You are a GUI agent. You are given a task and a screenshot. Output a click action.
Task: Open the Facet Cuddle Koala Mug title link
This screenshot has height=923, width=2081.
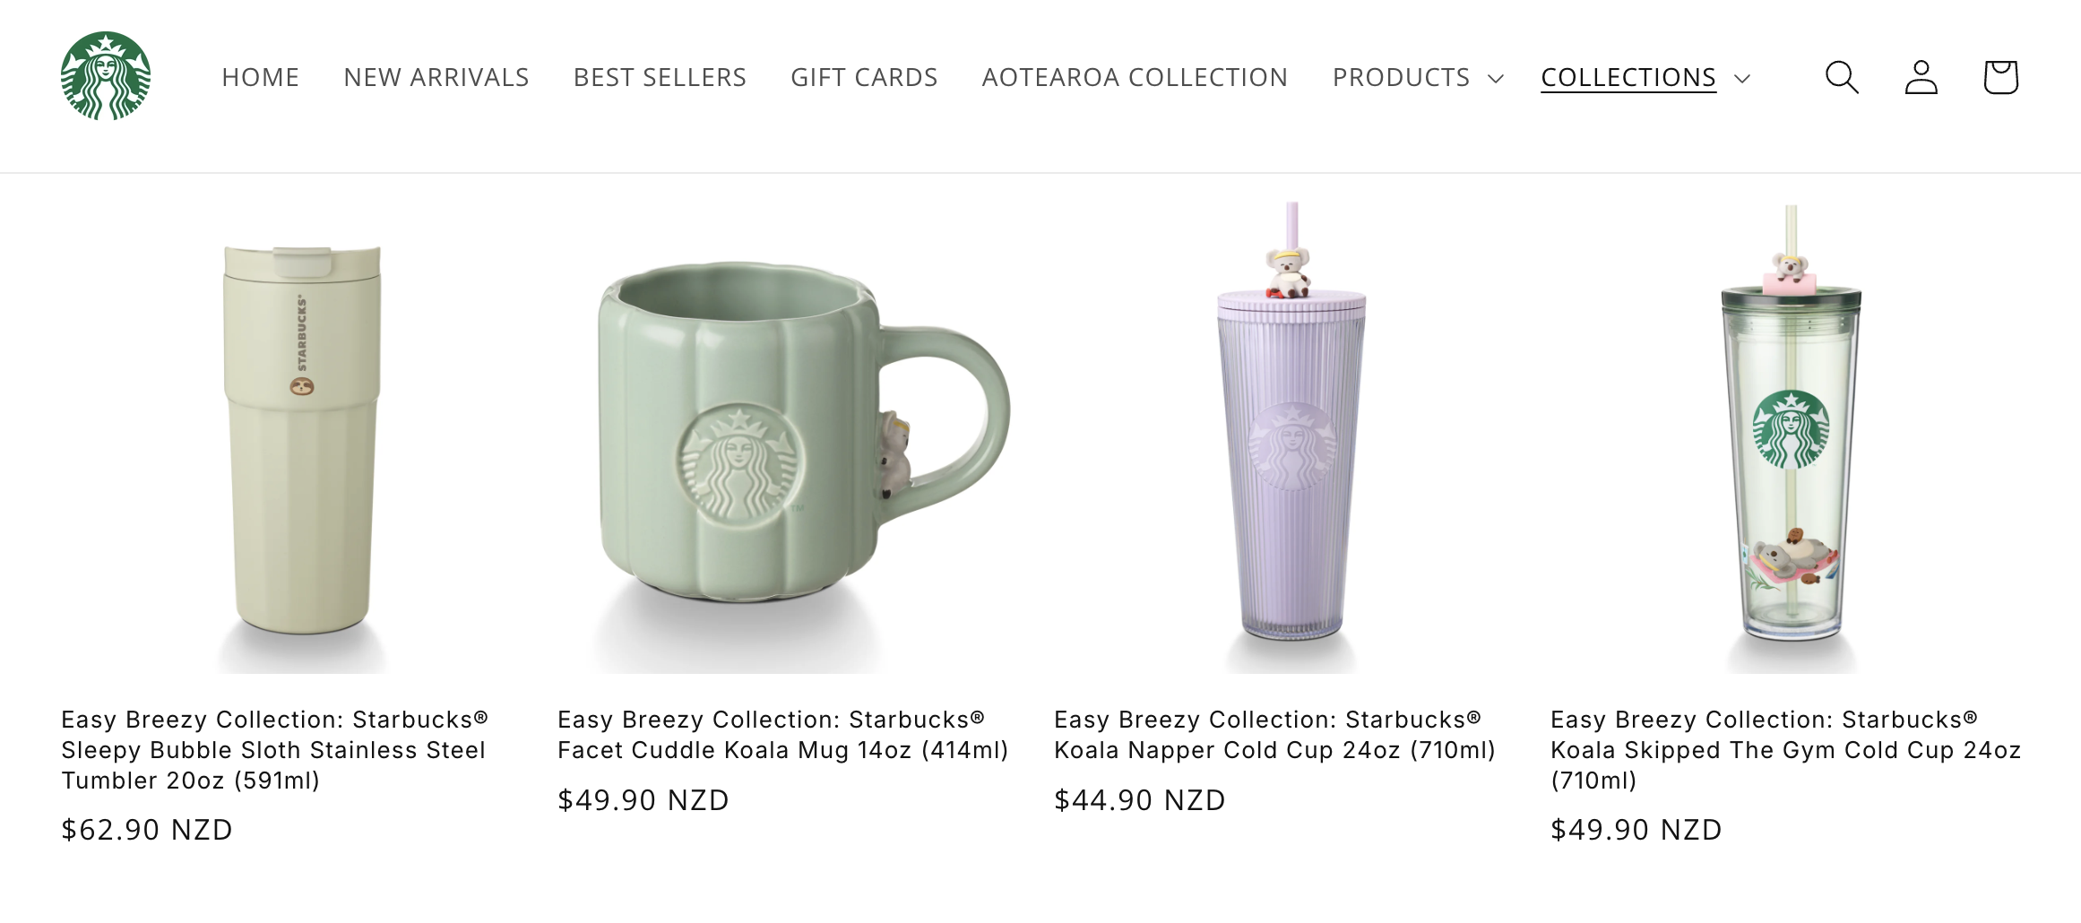(x=783, y=735)
